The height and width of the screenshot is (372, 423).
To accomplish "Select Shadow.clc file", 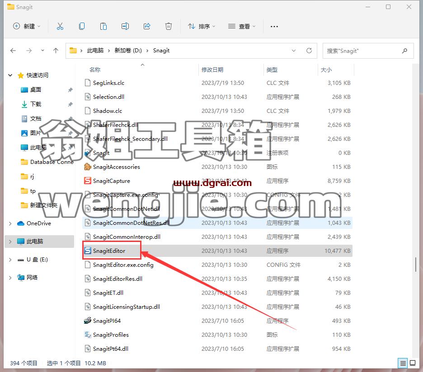I will click(217, 111).
